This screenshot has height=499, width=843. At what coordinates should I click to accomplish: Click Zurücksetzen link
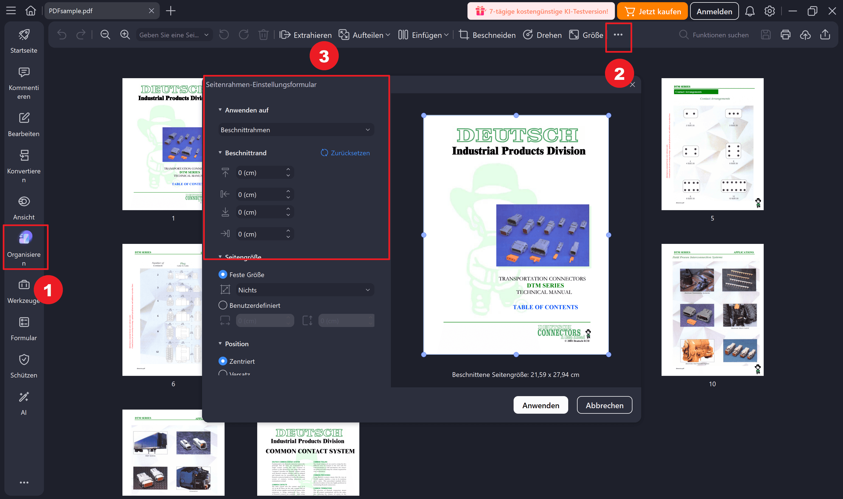[345, 153]
